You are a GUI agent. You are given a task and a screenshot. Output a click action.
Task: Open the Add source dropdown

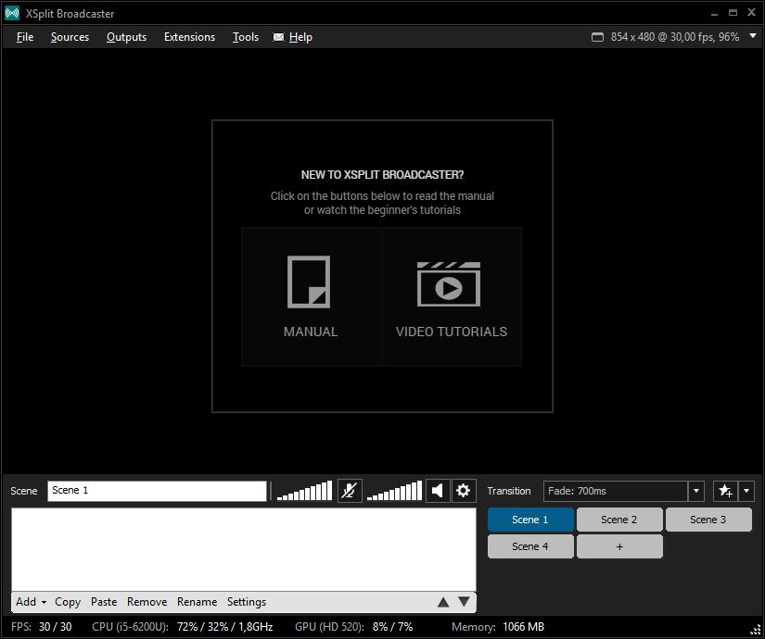click(31, 602)
